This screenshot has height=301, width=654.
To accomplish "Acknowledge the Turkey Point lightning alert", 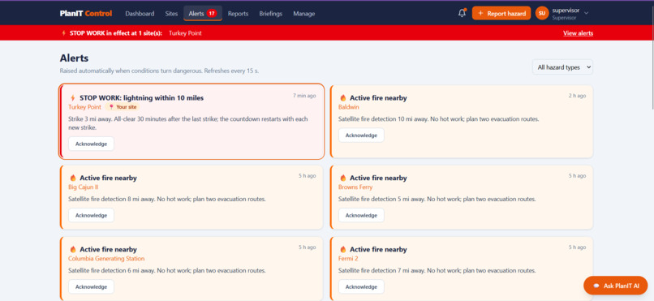I will coord(92,144).
